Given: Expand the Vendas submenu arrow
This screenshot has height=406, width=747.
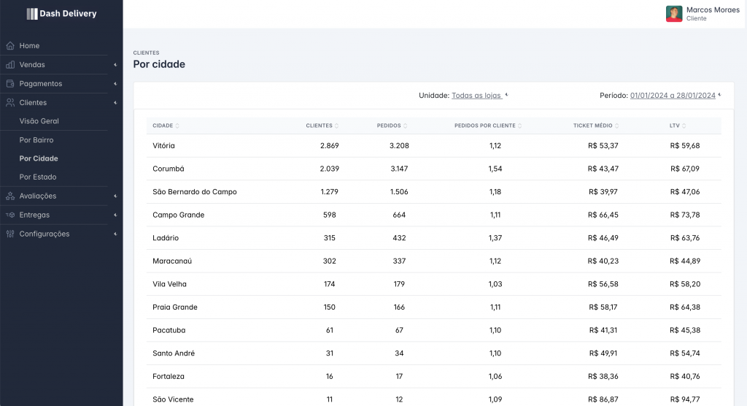Looking at the screenshot, I should pos(115,65).
